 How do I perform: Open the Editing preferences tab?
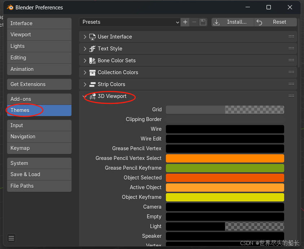[39, 58]
